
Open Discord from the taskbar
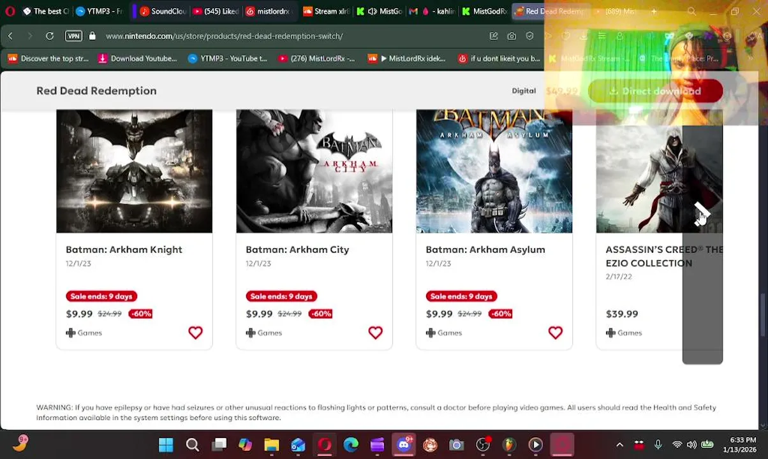point(404,445)
